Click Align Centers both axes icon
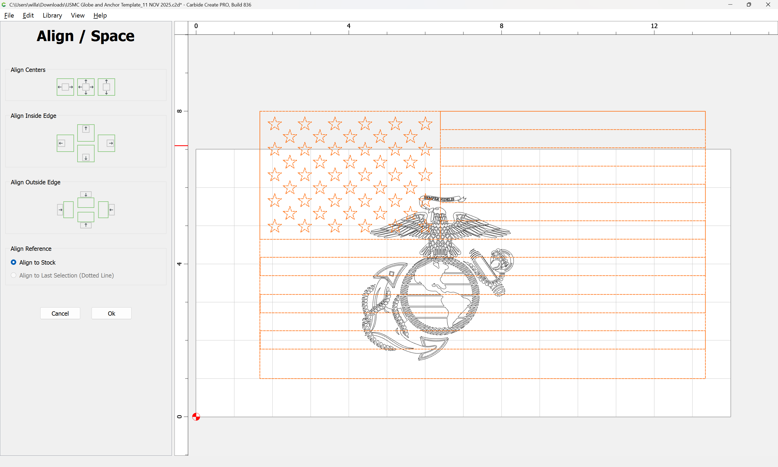 coord(86,87)
